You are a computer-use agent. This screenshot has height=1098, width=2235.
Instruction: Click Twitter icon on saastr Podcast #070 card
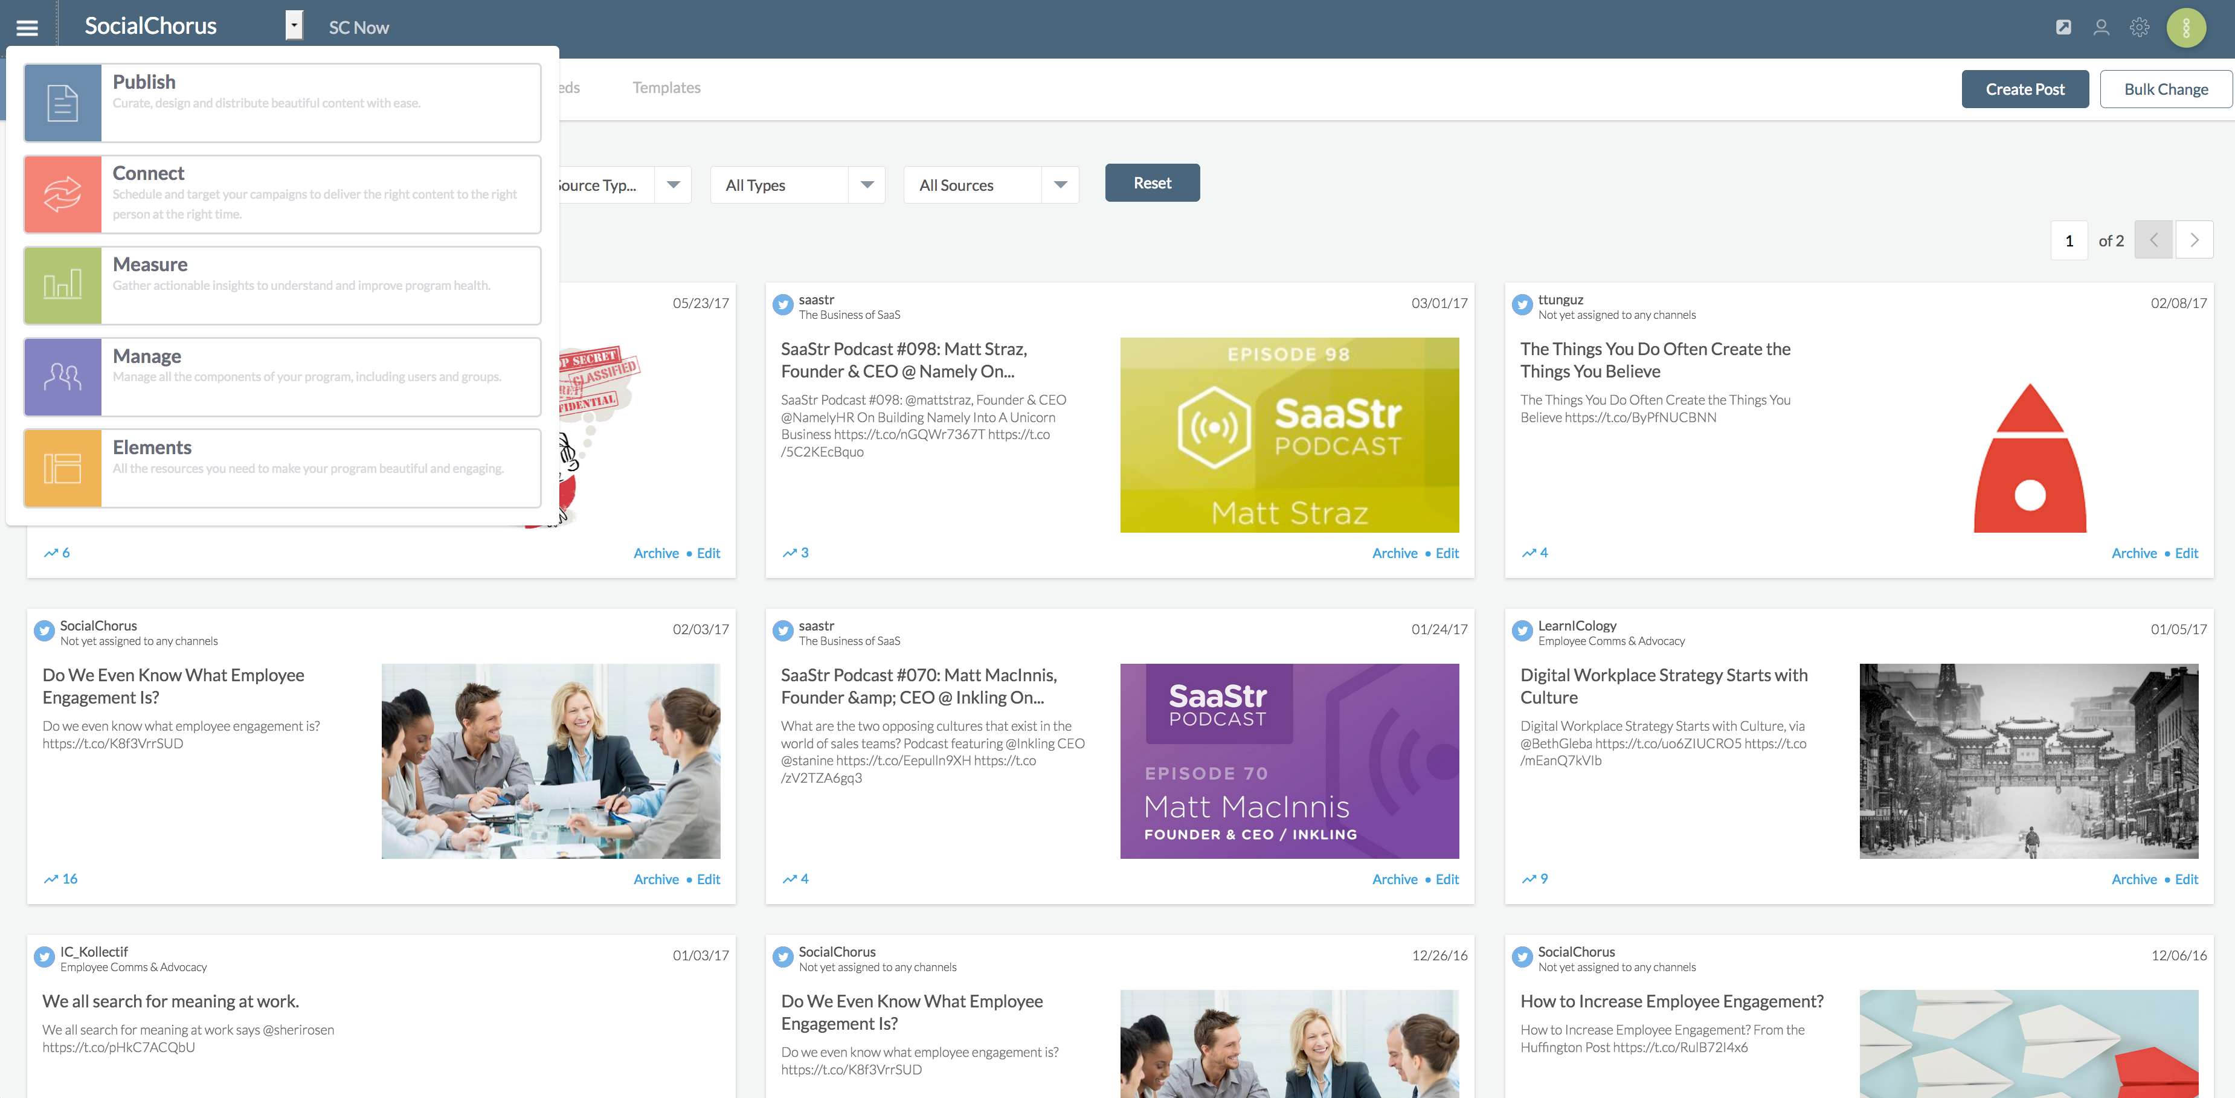coord(783,631)
